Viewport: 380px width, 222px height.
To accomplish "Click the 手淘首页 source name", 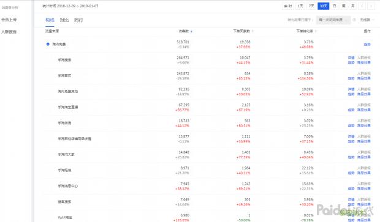I will [64, 75].
